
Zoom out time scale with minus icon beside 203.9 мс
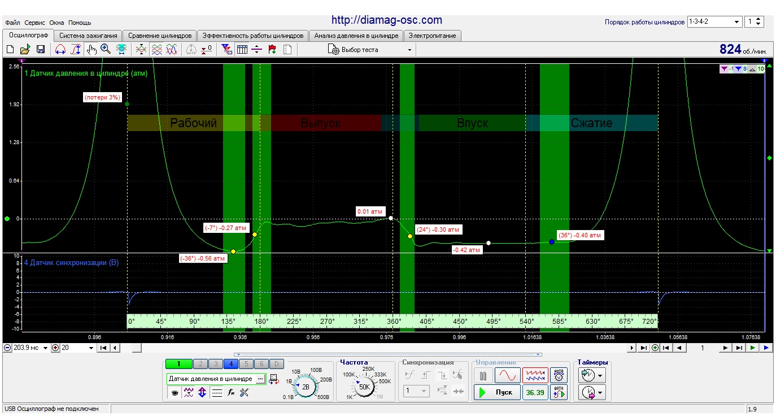(x=7, y=348)
